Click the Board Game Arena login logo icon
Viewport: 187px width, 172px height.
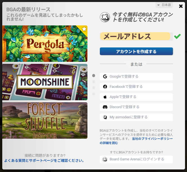[105, 159]
